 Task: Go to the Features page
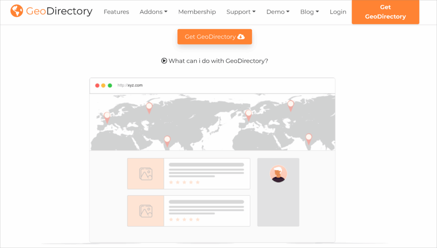(x=116, y=12)
